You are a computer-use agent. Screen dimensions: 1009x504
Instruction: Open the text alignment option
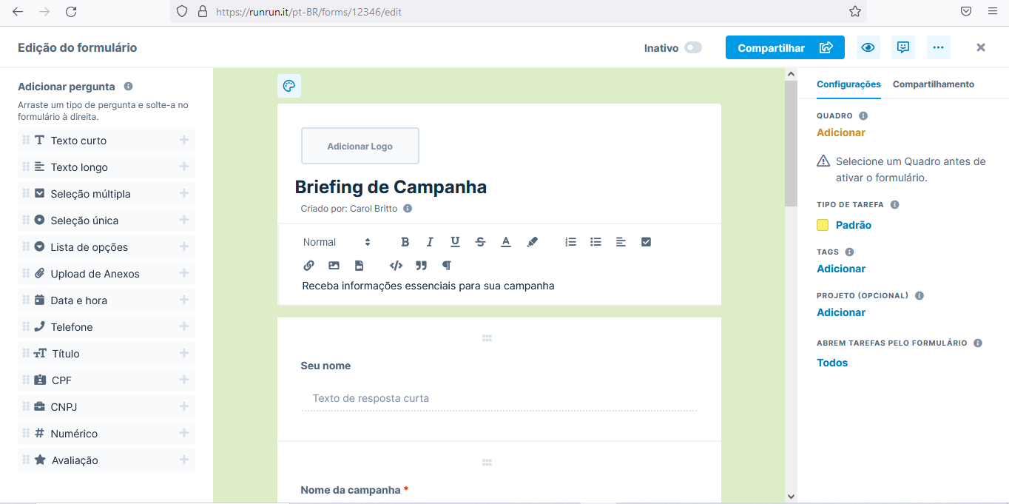[621, 242]
